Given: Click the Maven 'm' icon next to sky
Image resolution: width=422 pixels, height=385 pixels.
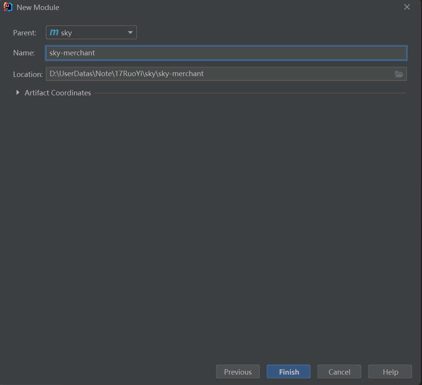Looking at the screenshot, I should [x=54, y=32].
